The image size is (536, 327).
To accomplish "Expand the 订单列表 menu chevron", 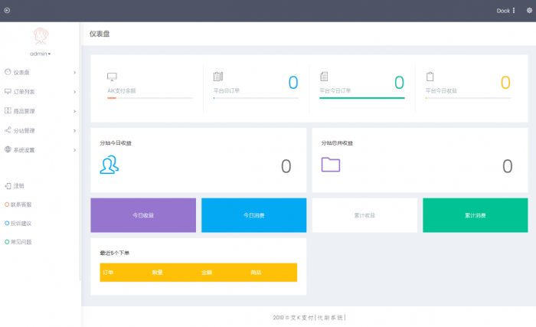I will coord(74,92).
